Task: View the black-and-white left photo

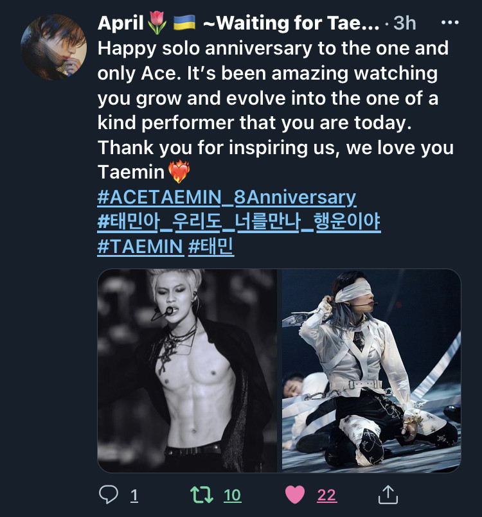Action: 188,371
